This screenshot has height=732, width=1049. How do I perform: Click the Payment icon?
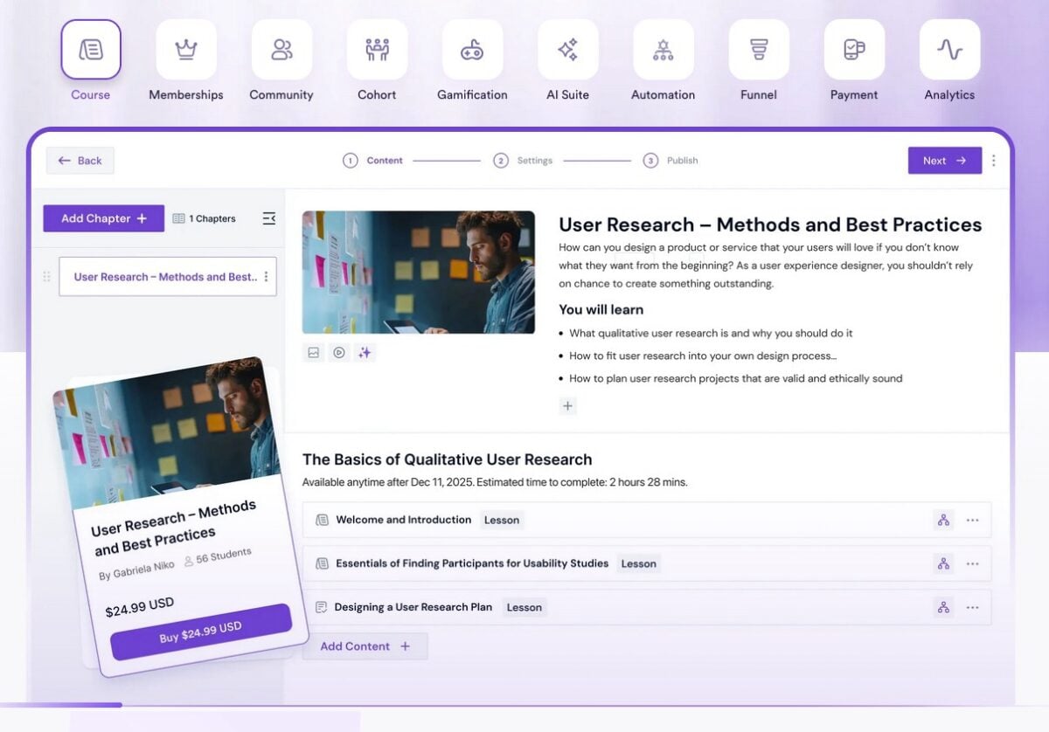pos(854,50)
